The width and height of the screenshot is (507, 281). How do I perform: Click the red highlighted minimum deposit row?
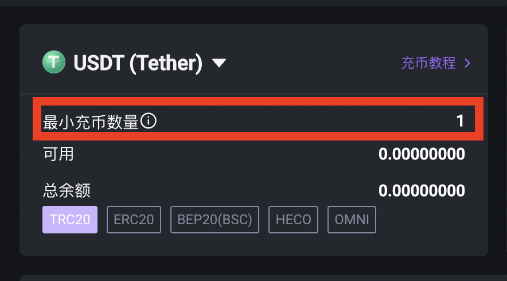[258, 119]
